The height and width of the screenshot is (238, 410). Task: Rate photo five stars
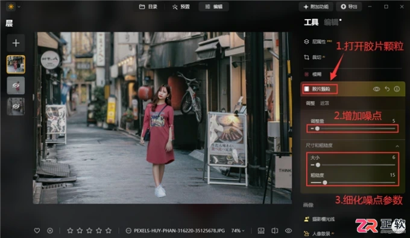click(109, 230)
